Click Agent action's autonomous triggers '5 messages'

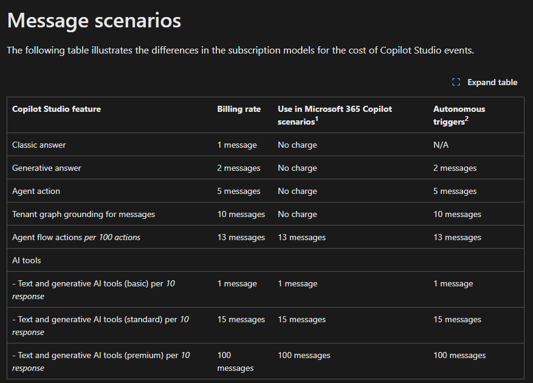point(455,191)
